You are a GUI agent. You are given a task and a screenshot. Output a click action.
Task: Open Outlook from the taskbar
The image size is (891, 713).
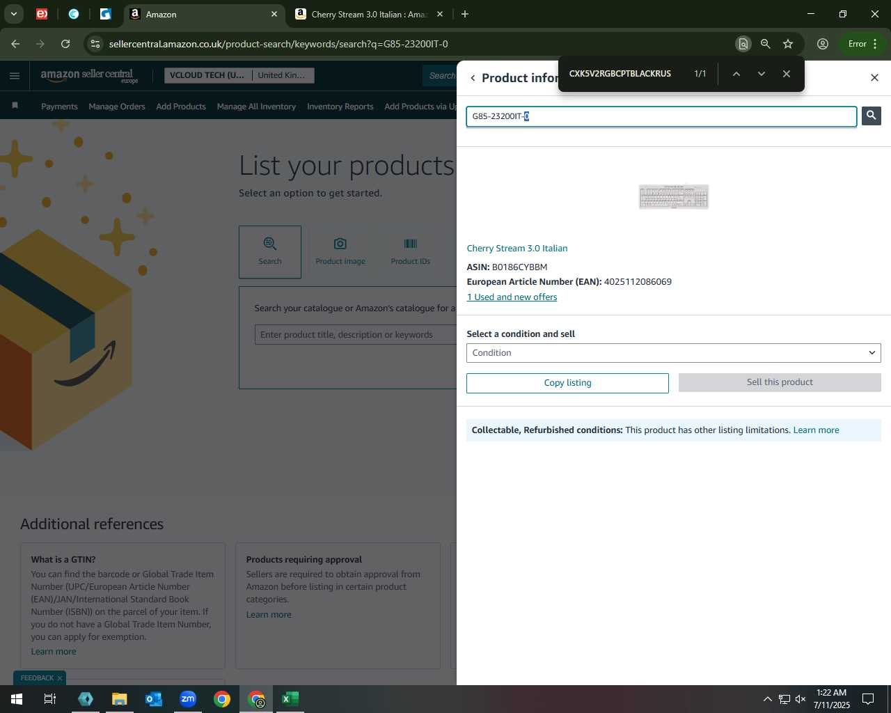pyautogui.click(x=154, y=699)
